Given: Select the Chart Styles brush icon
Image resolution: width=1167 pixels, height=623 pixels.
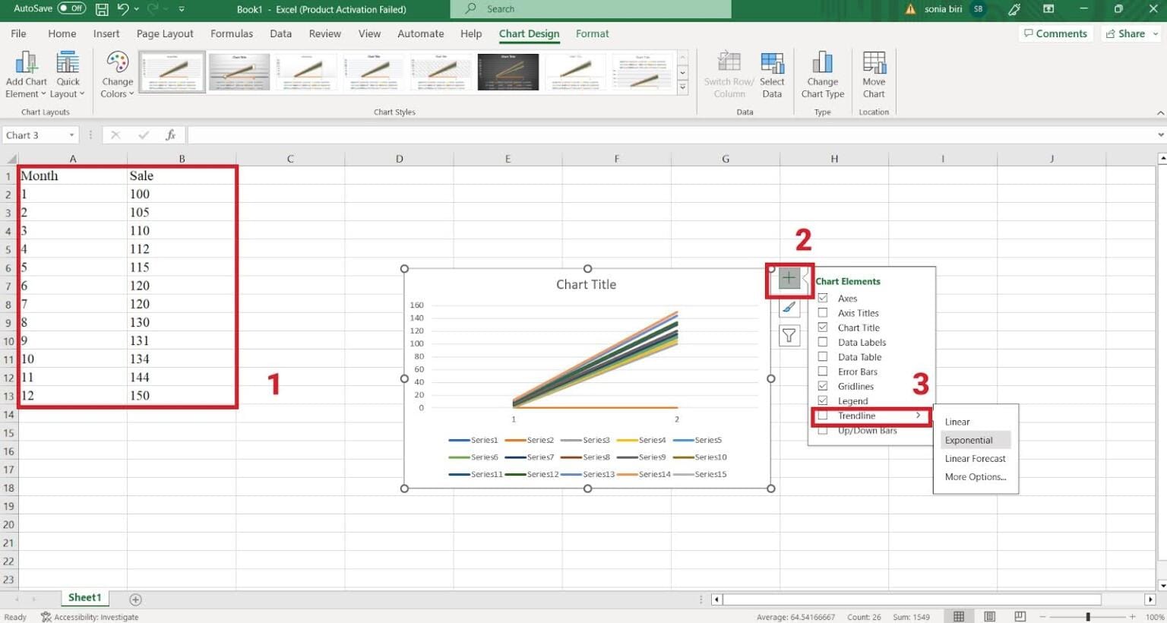Looking at the screenshot, I should pos(789,307).
